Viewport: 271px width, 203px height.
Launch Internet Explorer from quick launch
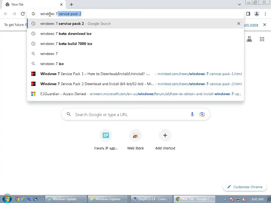point(23,199)
